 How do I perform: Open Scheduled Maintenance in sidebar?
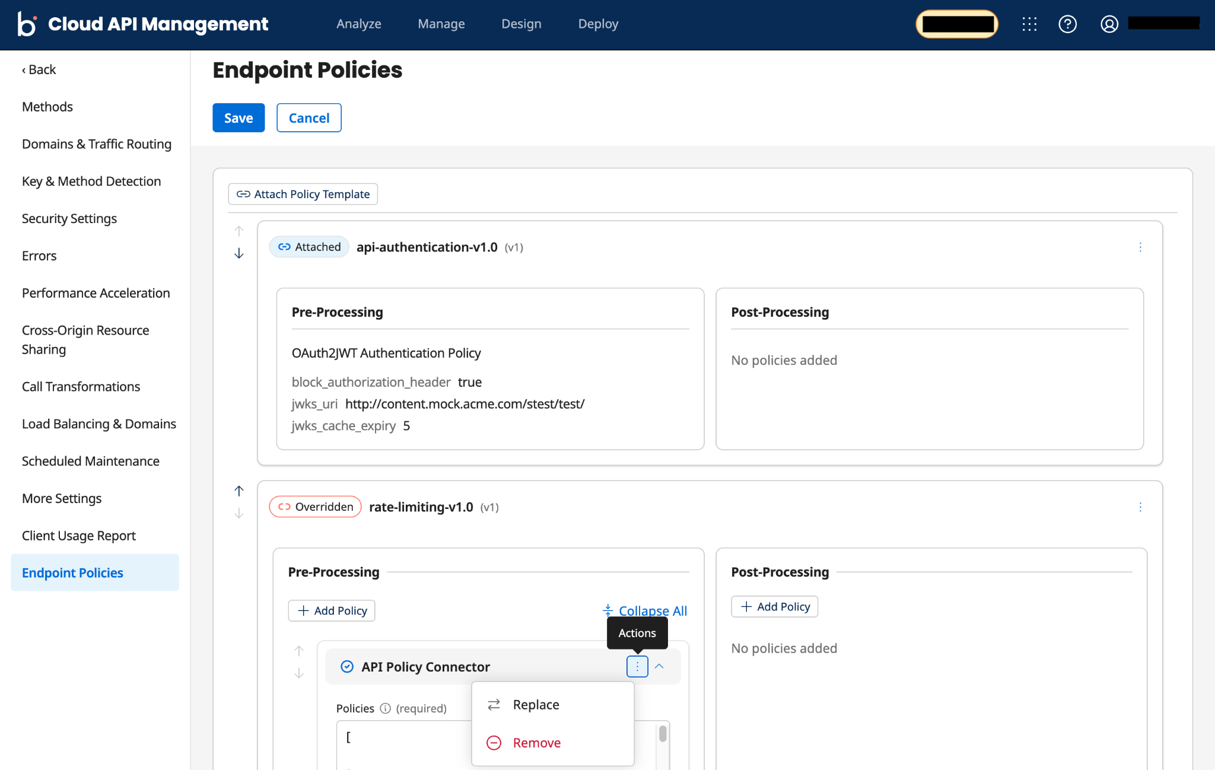(91, 461)
